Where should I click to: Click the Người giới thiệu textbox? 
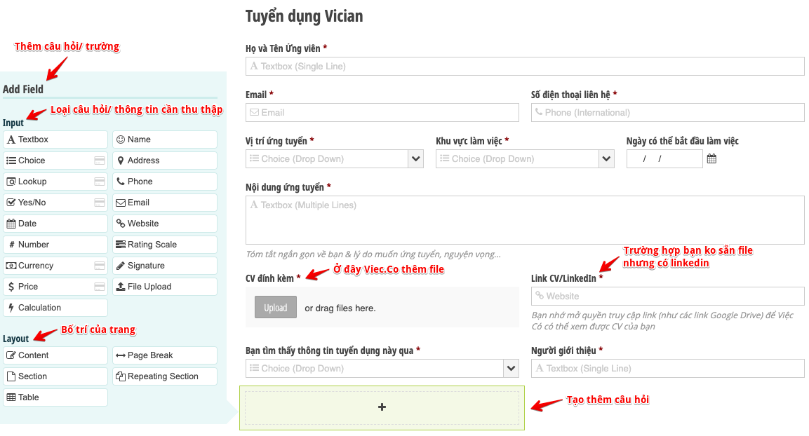pyautogui.click(x=668, y=369)
